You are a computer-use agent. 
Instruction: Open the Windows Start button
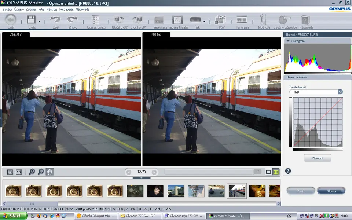[x=14, y=216]
